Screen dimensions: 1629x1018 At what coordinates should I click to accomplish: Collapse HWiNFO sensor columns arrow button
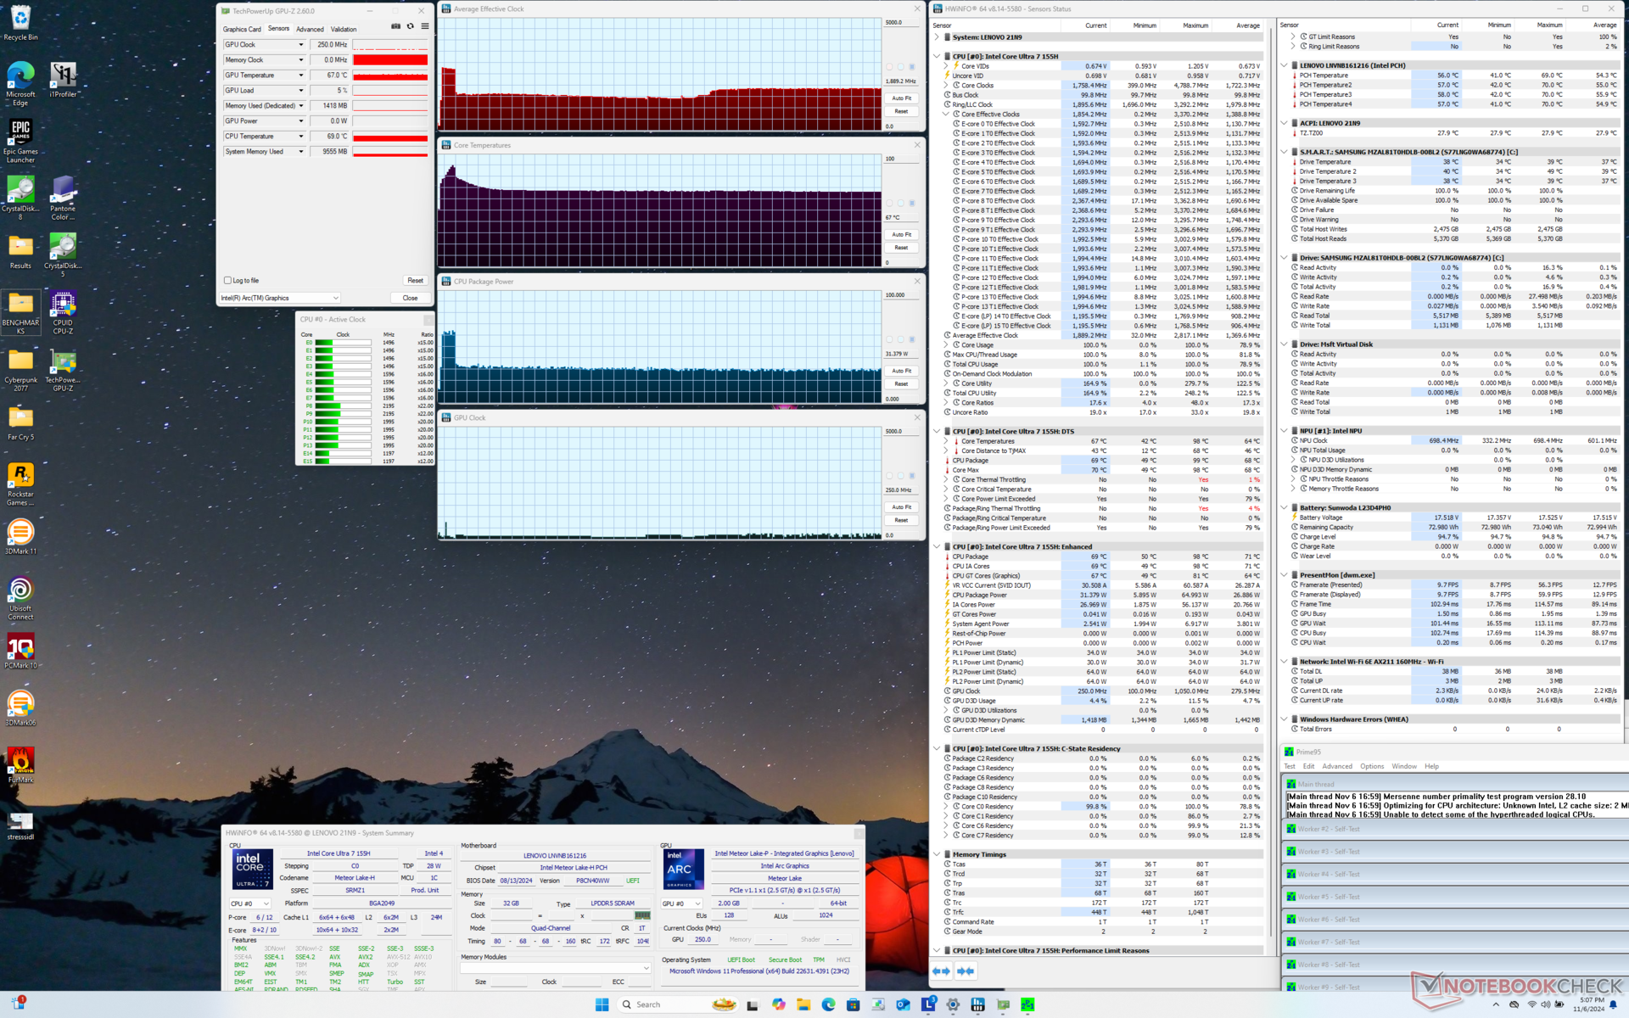coord(966,970)
